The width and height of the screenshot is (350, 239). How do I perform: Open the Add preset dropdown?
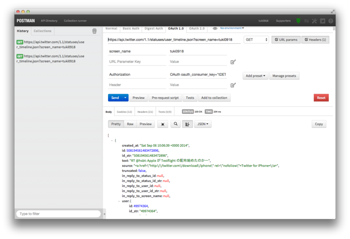(x=255, y=76)
